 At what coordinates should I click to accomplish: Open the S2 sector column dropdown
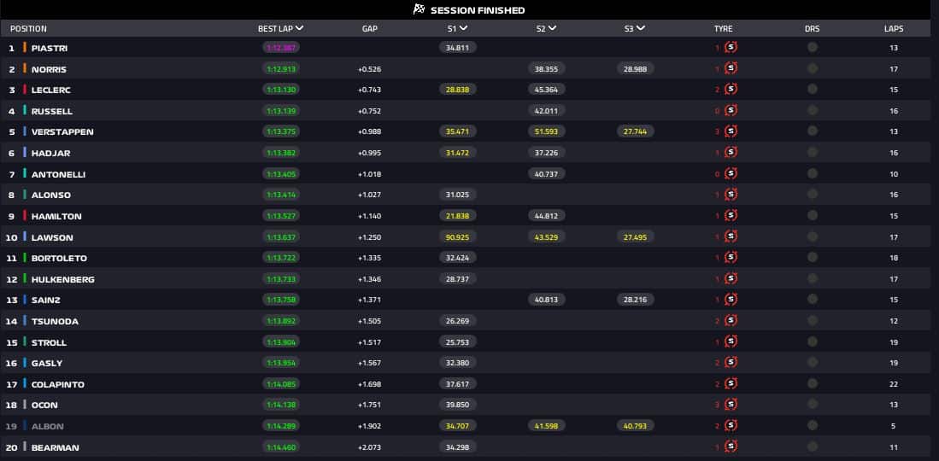click(x=552, y=28)
